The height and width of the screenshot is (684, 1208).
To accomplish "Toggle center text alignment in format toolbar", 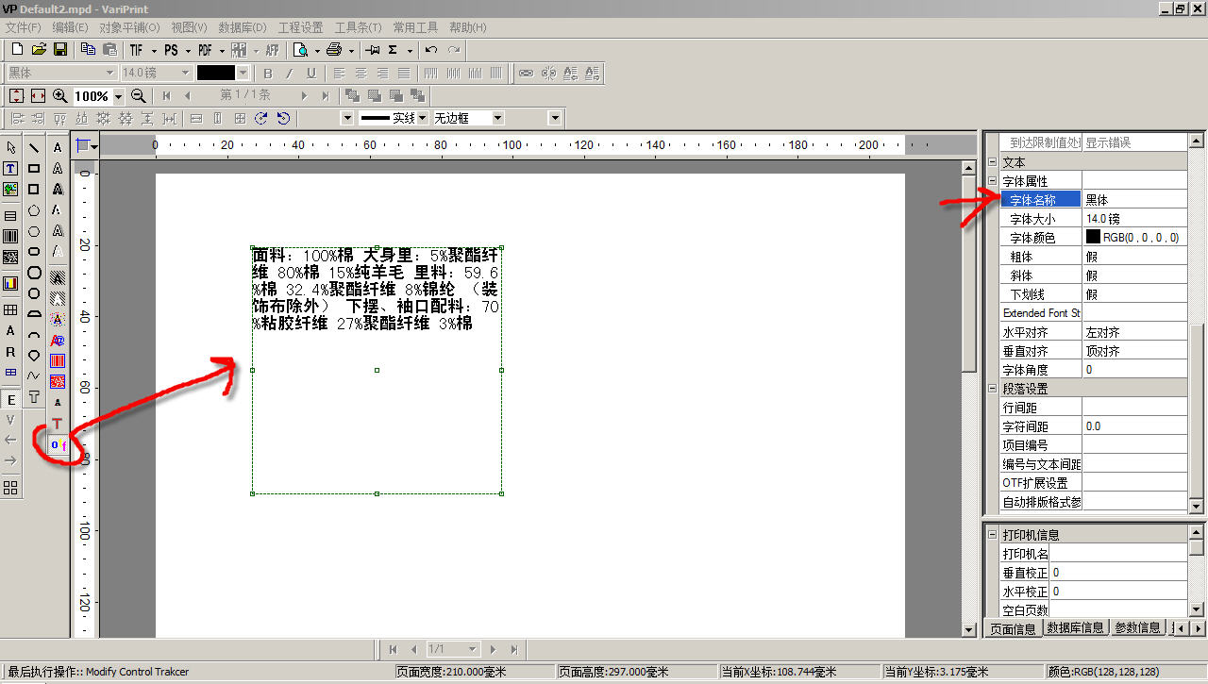I will [x=360, y=73].
